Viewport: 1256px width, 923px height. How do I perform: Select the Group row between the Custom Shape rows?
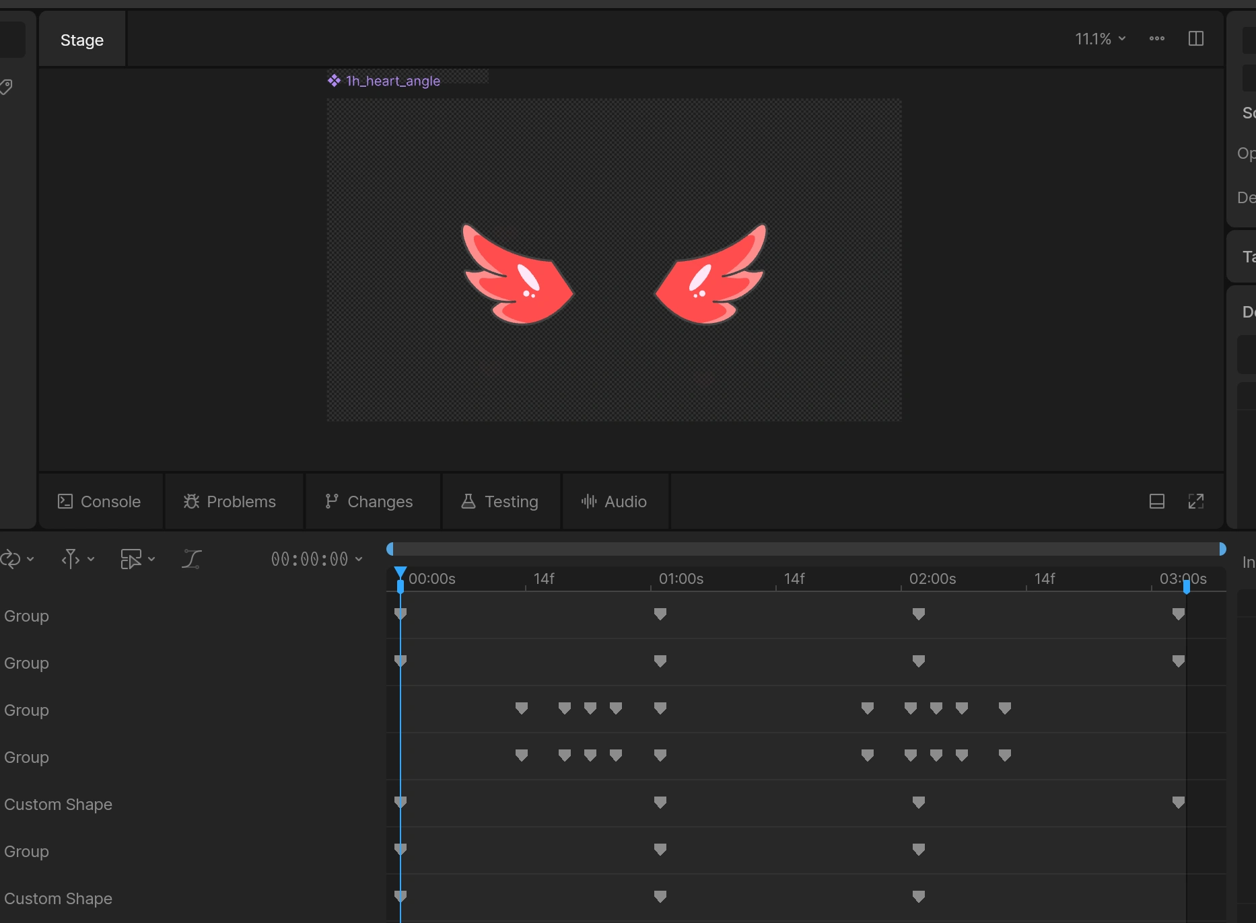tap(26, 851)
